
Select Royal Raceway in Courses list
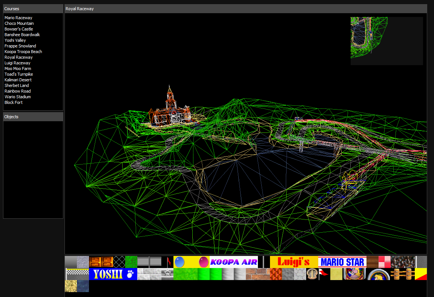[x=18, y=58]
